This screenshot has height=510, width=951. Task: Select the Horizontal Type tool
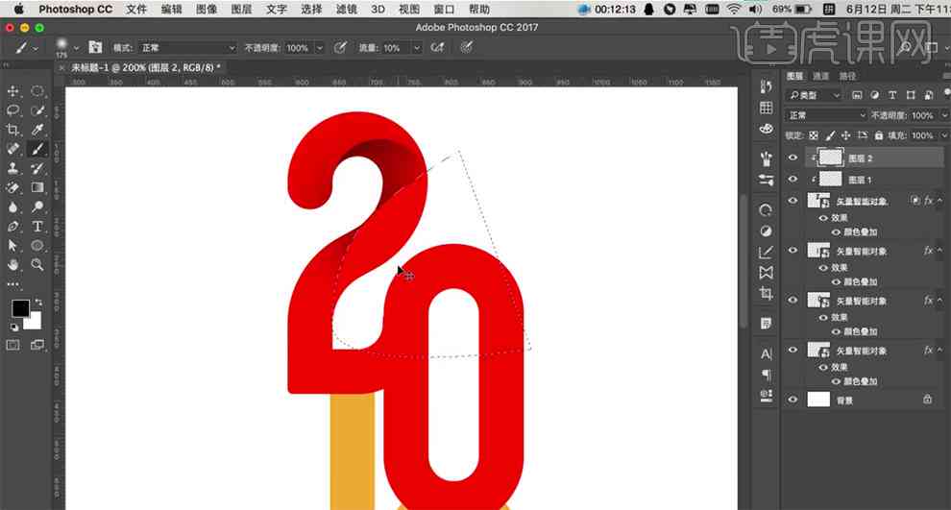click(x=37, y=227)
